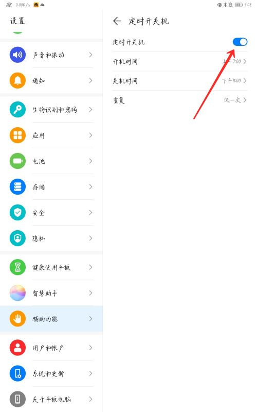Tap the 通知 bell icon

[17, 80]
